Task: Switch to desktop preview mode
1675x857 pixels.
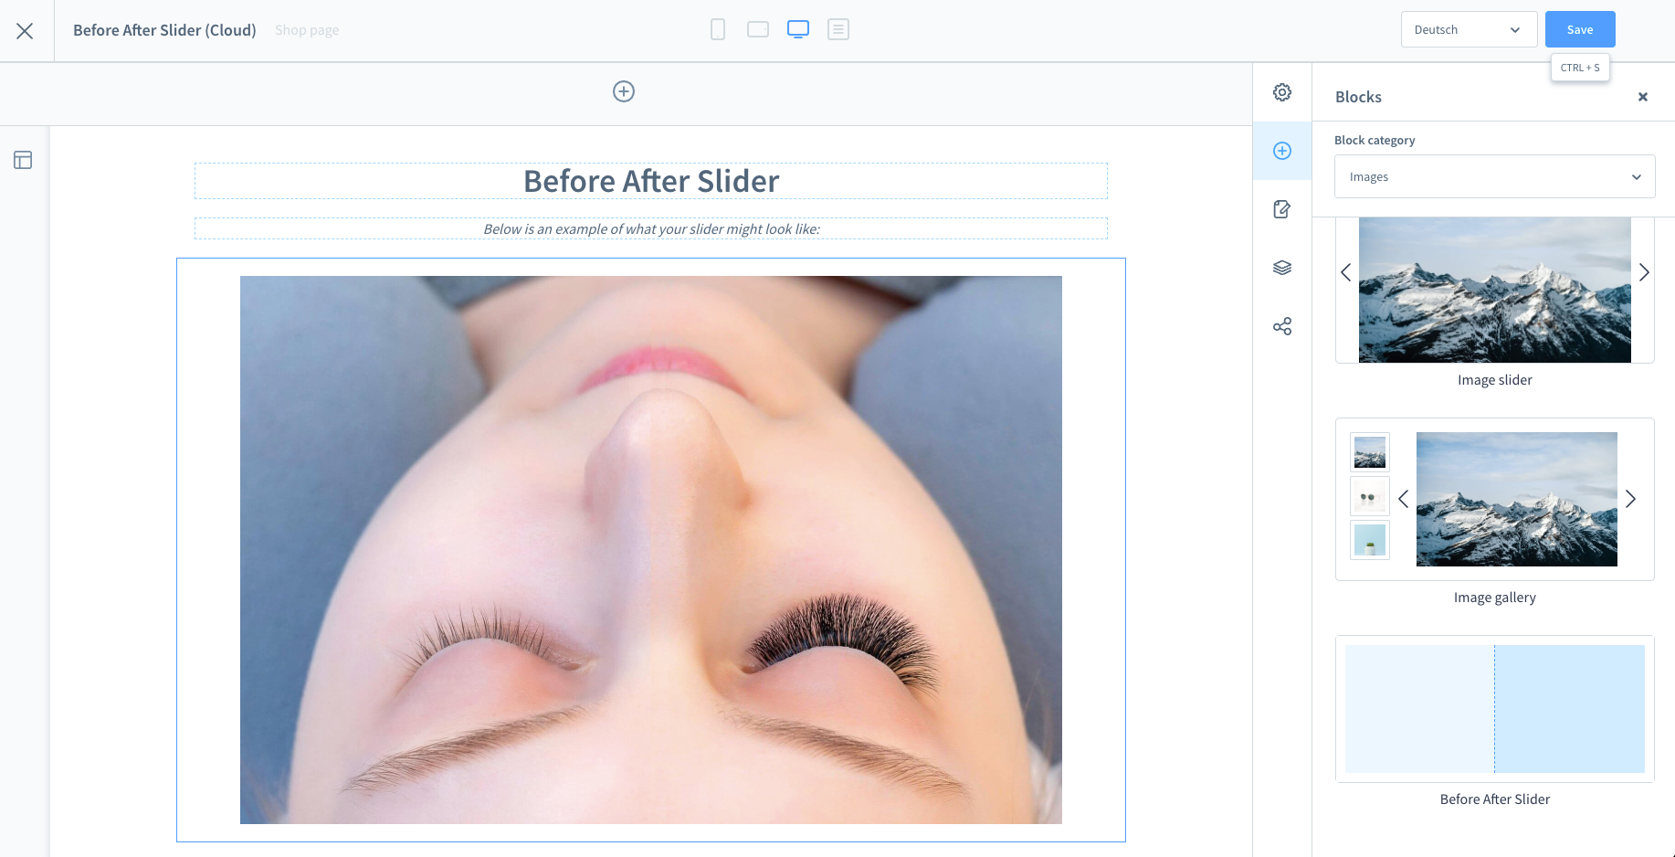Action: (798, 29)
